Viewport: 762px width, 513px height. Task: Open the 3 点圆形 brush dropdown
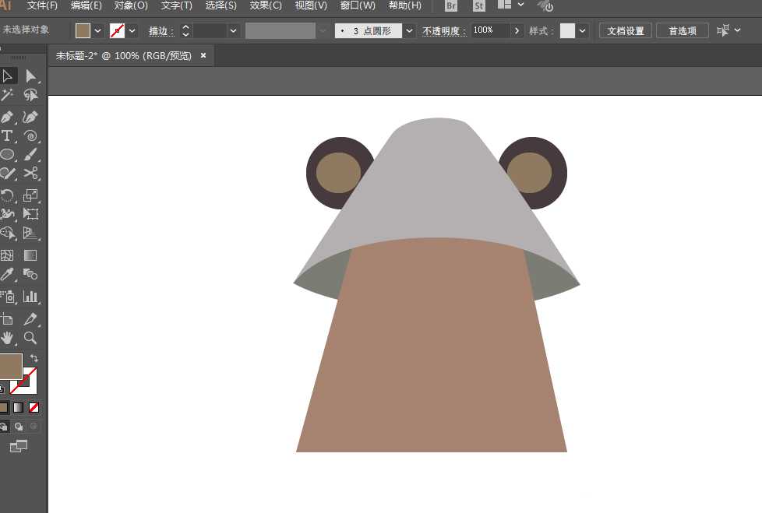(409, 31)
